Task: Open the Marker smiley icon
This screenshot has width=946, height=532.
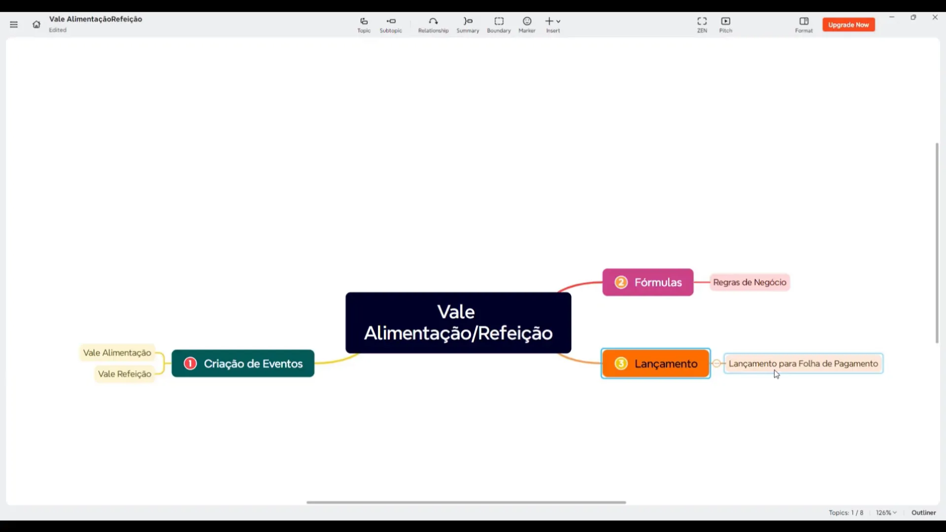Action: tap(527, 22)
